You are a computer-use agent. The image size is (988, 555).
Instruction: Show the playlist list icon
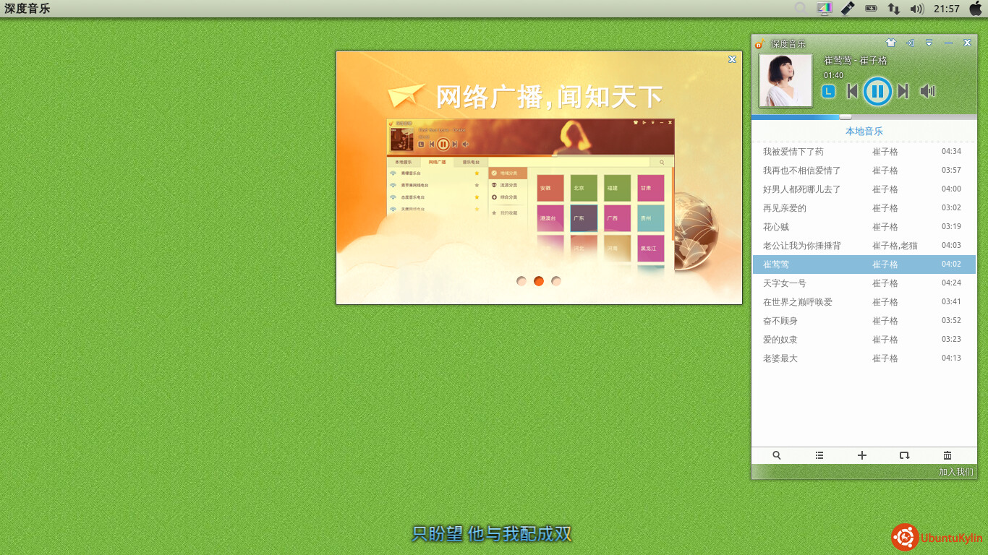[819, 455]
